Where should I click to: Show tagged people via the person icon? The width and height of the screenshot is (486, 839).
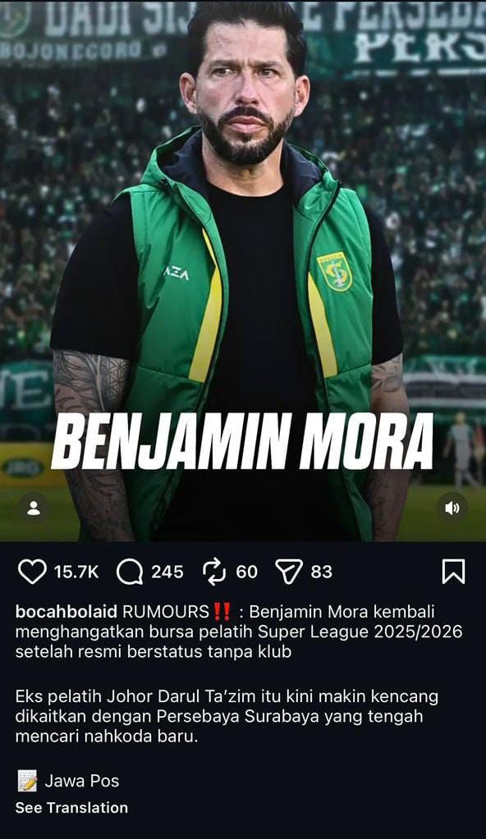click(x=34, y=508)
